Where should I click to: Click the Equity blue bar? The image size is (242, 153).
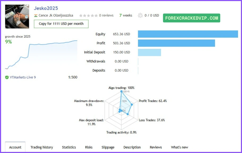point(188,34)
